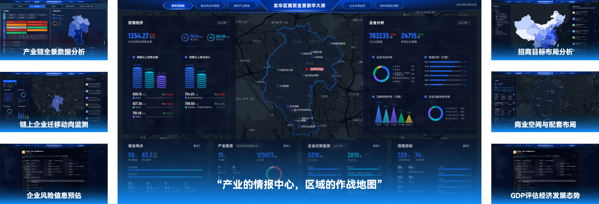
Task: Click 更多 link in 招商目标 panel
Action: coord(466,146)
